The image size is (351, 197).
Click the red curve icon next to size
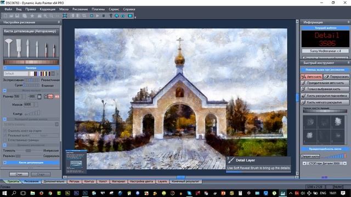pyautogui.click(x=50, y=96)
